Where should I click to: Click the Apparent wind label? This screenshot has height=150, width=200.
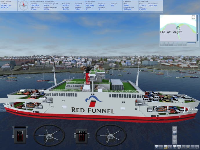(129, 8)
